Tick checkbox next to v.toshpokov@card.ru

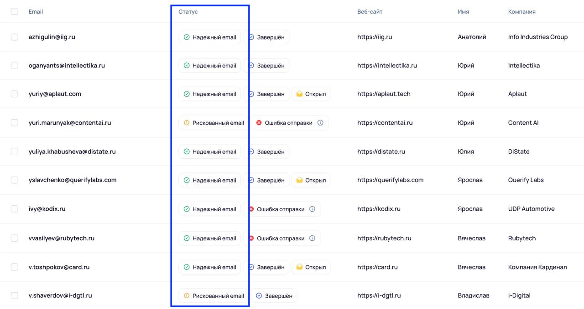click(15, 267)
